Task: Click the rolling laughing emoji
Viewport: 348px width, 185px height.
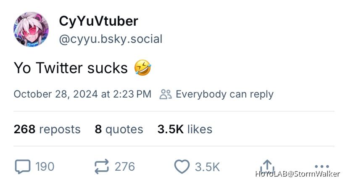Action: (x=143, y=68)
